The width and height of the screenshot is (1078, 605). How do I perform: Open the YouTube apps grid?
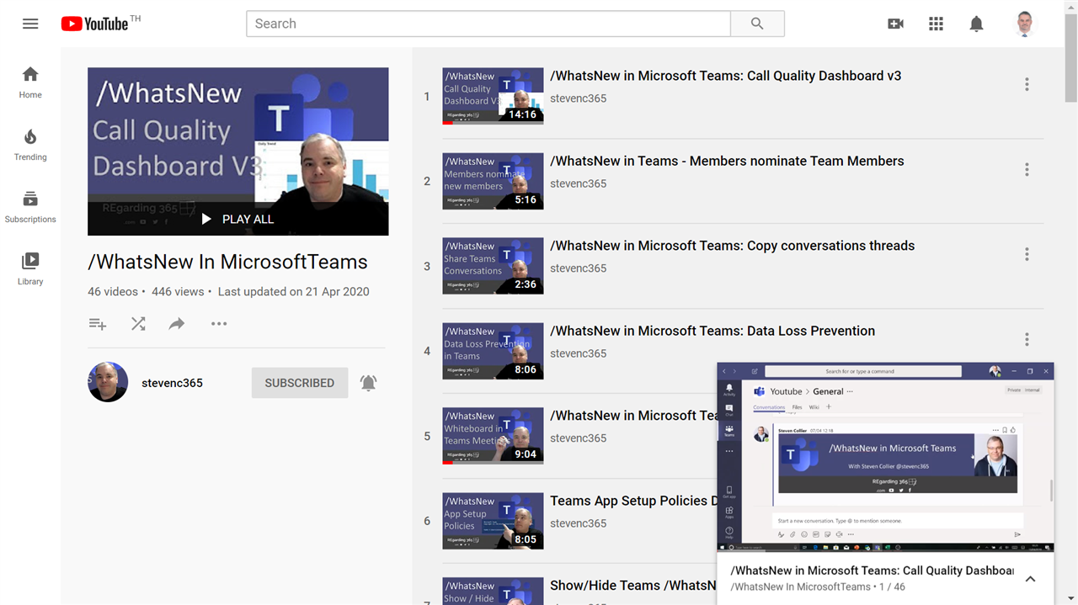[x=936, y=24]
